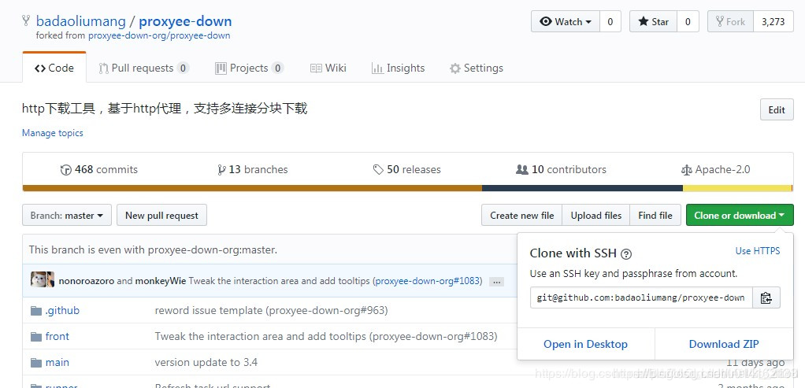
Task: Open the badaoliumang user link
Action: coord(80,21)
